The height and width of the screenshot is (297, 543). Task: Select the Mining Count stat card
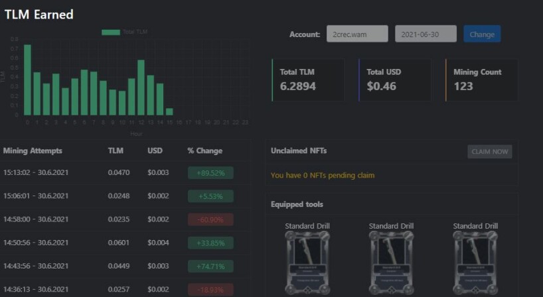point(481,80)
